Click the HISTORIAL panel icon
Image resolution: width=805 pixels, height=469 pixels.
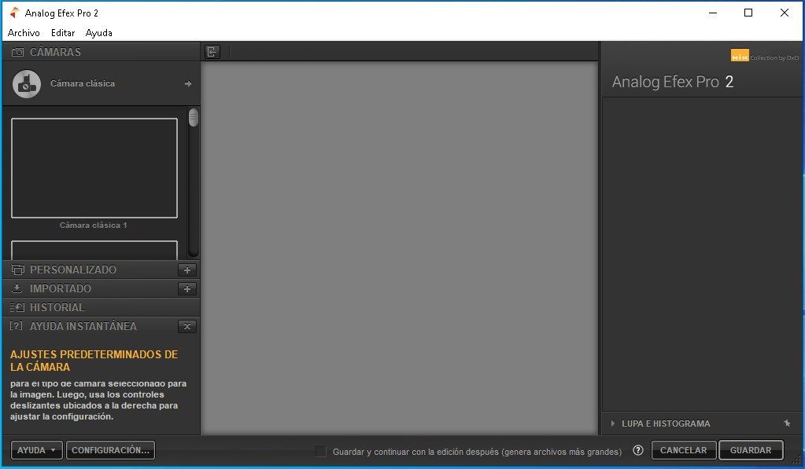(x=17, y=307)
